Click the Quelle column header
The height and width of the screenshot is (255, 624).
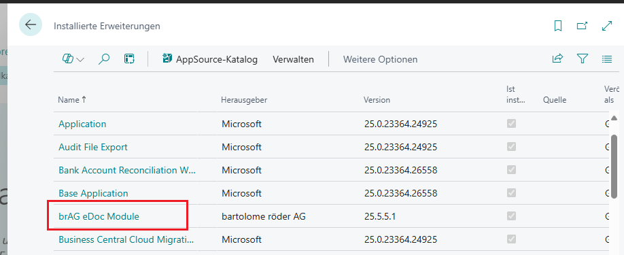pos(555,100)
